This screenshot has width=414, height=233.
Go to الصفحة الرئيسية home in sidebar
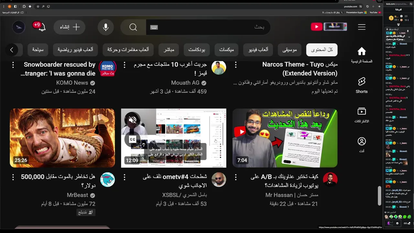(x=362, y=55)
